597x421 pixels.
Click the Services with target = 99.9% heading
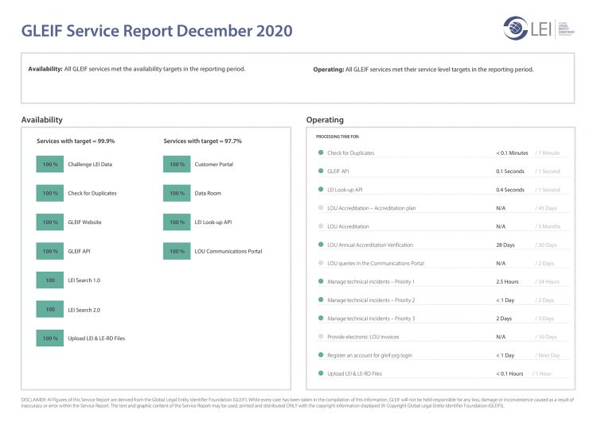76,141
